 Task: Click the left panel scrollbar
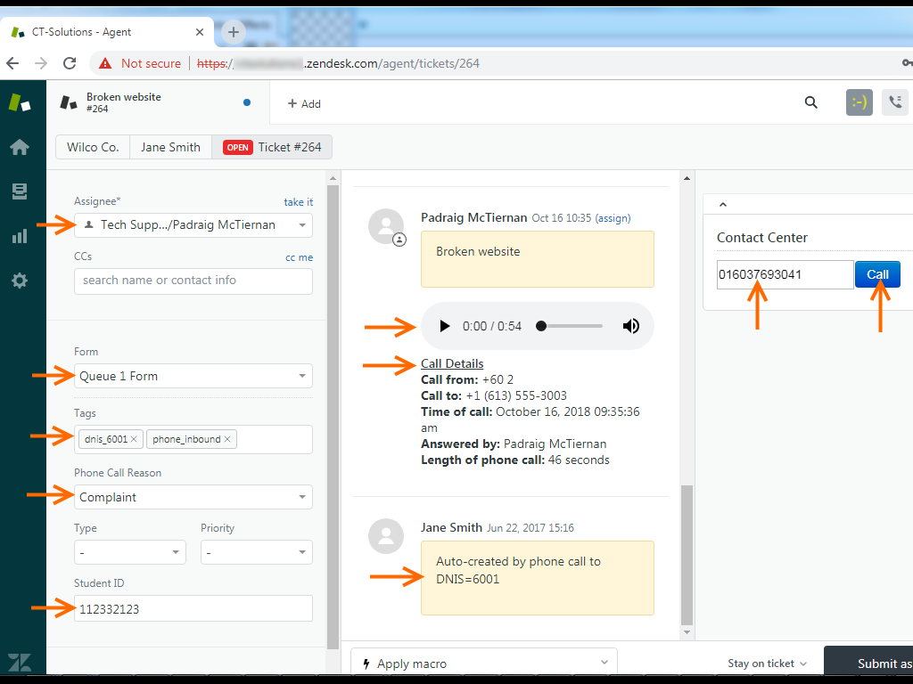click(333, 417)
